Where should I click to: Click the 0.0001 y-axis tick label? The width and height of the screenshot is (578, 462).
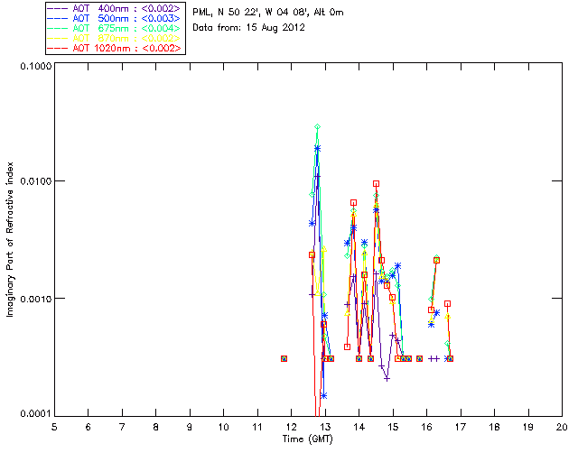pyautogui.click(x=35, y=414)
